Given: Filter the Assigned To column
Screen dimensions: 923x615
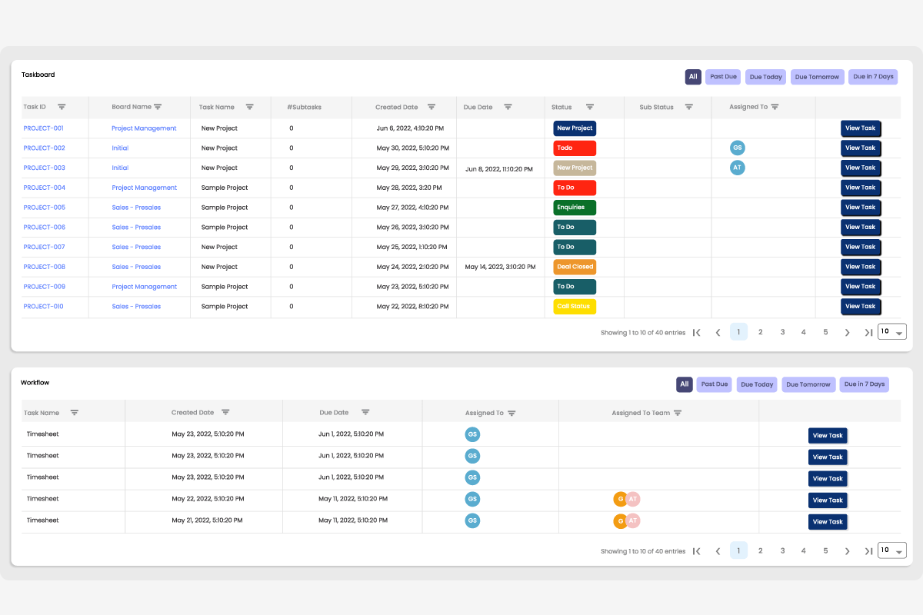Looking at the screenshot, I should [776, 107].
